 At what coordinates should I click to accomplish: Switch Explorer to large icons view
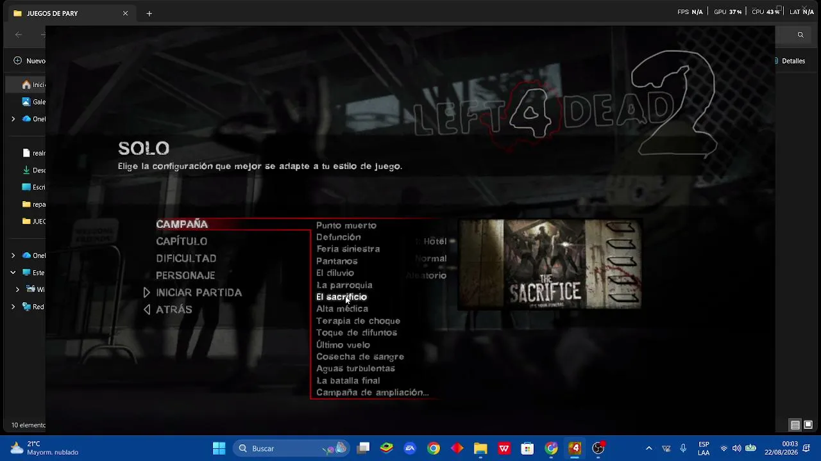click(x=808, y=425)
